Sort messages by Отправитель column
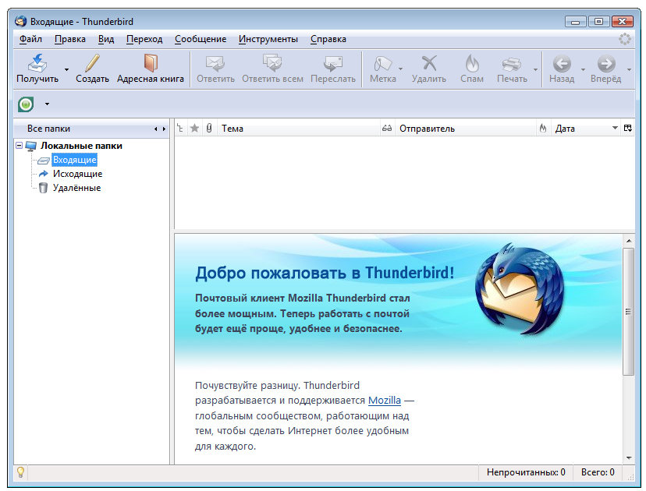646x491 pixels. coord(465,129)
